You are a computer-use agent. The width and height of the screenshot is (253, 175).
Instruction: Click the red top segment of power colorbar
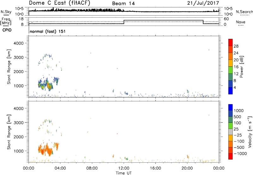click(231, 42)
